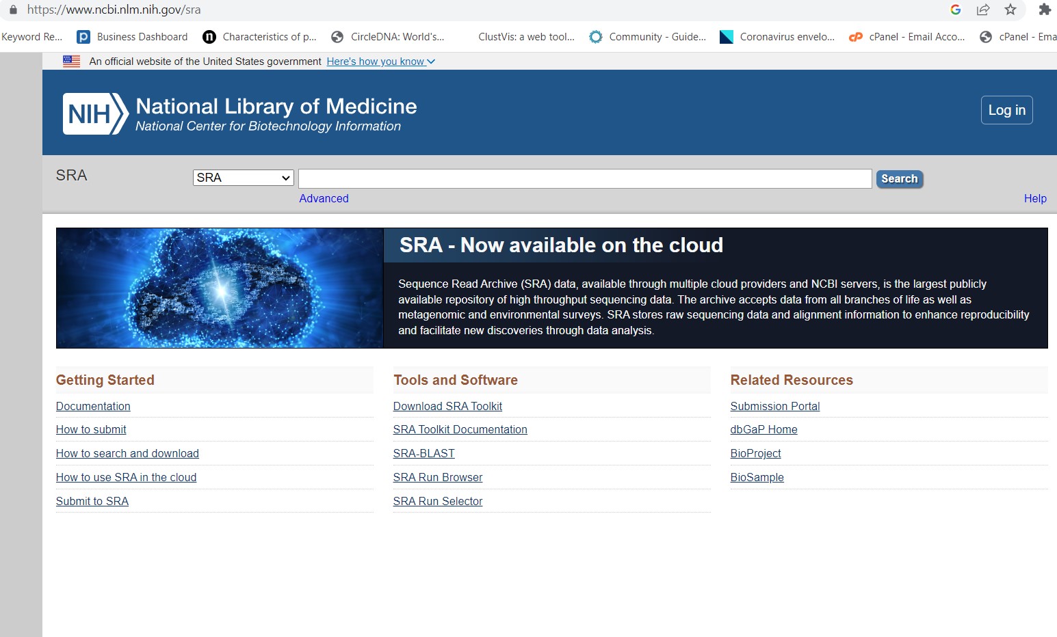Click the NIH logo icon

96,113
